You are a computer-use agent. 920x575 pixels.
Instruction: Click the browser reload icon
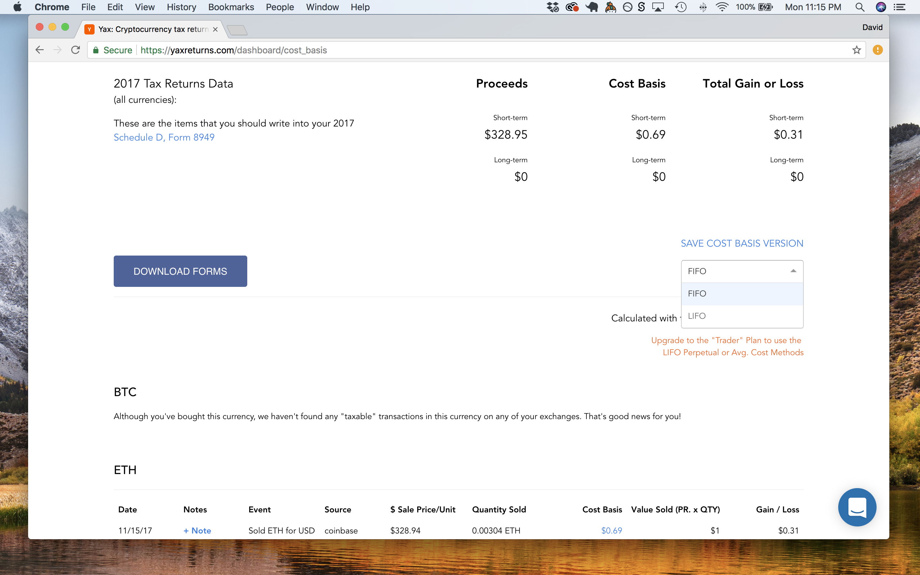76,50
